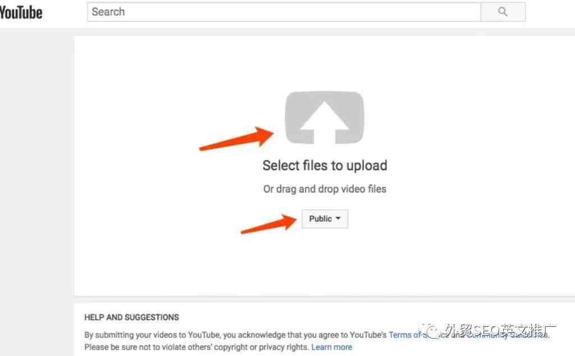
Task: Click the large gray upload arrow icon
Action: click(325, 118)
